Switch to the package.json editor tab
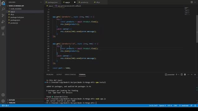Viewport: 198px width, 111px height. point(53,2)
